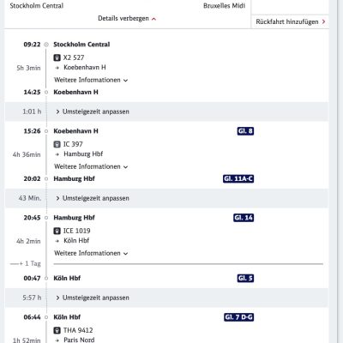Select Koebenhavn H stop at 15:26
The width and height of the screenshot is (343, 343).
click(x=75, y=131)
